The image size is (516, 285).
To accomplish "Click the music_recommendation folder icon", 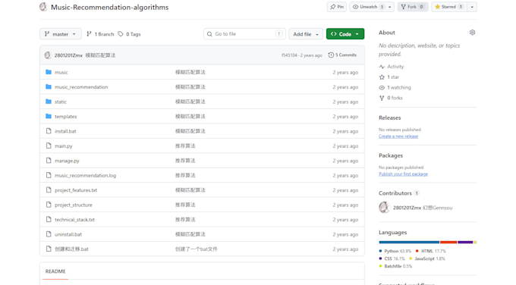I will tap(49, 86).
